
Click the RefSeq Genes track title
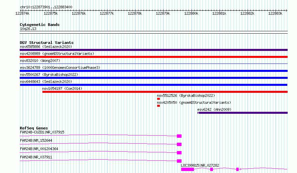pyautogui.click(x=34, y=128)
